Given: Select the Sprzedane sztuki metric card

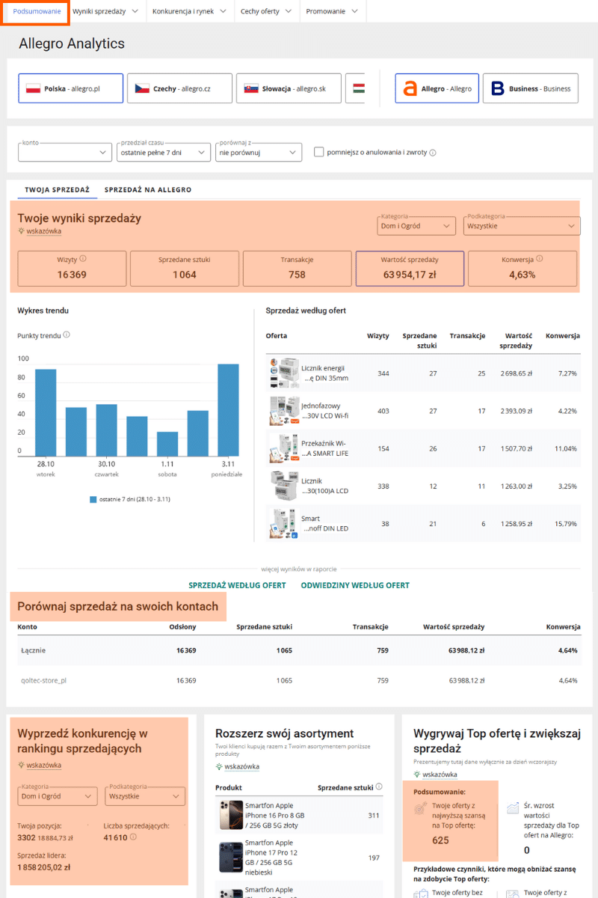Looking at the screenshot, I should pos(185,269).
